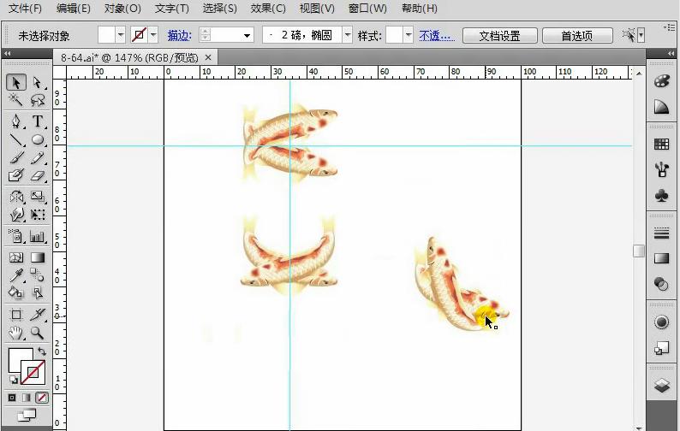Expand the control bar fill dropdown
The image size is (680, 431).
pyautogui.click(x=121, y=35)
